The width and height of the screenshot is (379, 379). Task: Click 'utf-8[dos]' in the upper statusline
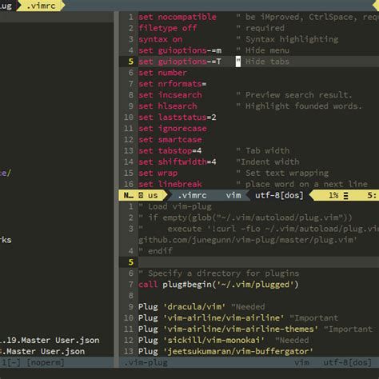coord(279,195)
